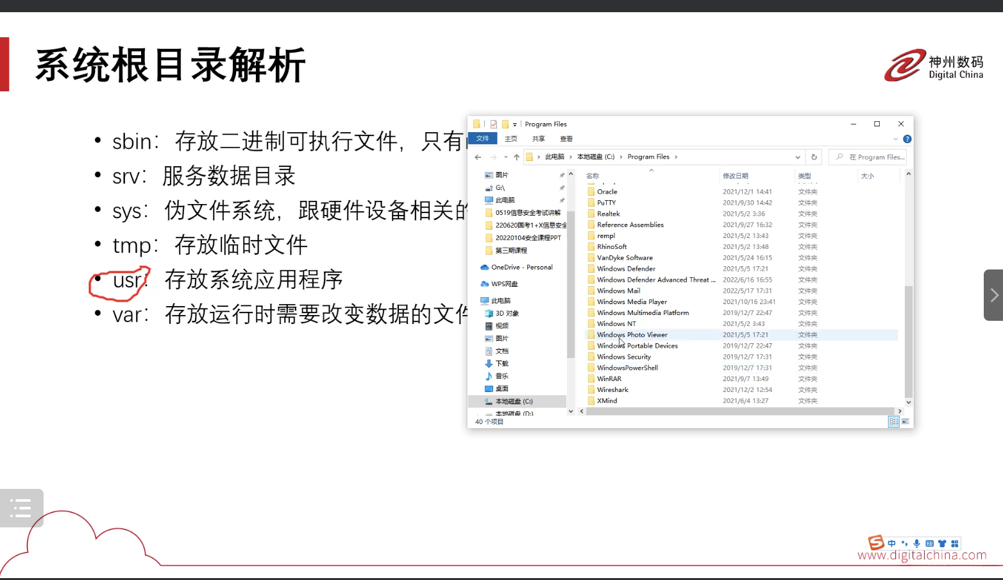Switch to details view layout icon
This screenshot has width=1003, height=580.
click(x=894, y=422)
